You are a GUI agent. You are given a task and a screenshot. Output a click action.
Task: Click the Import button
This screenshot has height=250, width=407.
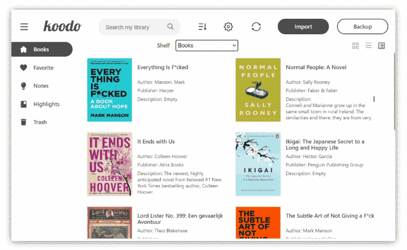click(303, 27)
